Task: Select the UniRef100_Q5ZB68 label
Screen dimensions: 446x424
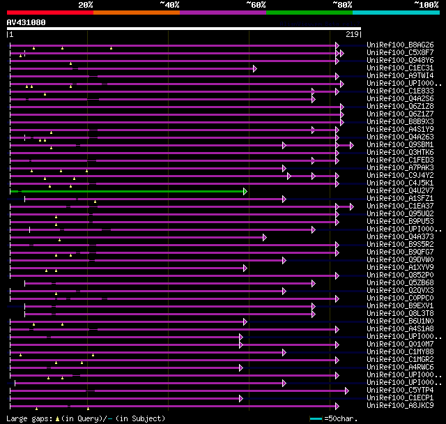Action: pyautogui.click(x=400, y=283)
